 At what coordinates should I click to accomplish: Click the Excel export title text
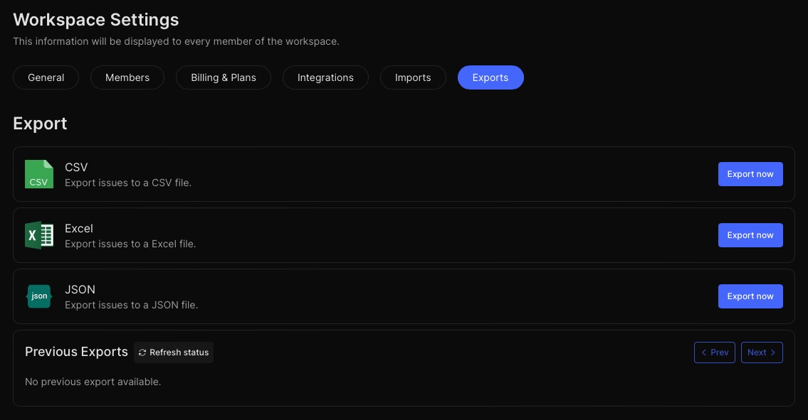point(79,228)
